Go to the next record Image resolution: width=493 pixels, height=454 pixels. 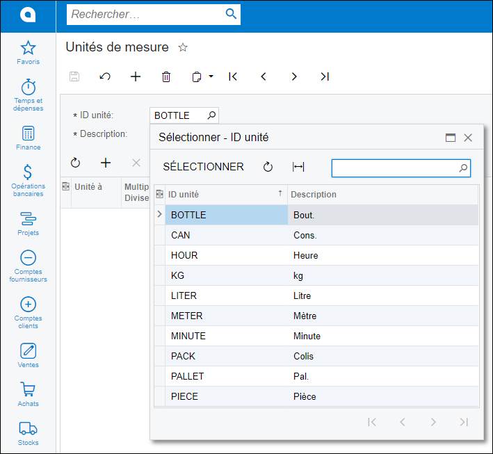click(294, 76)
